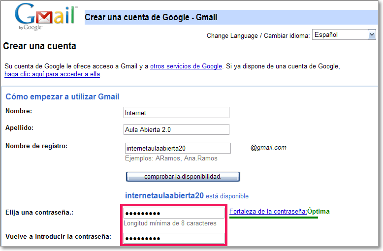Click the 'Vuelve a introducir la contraseña' field
Image resolution: width=383 pixels, height=251 pixels.
click(174, 238)
